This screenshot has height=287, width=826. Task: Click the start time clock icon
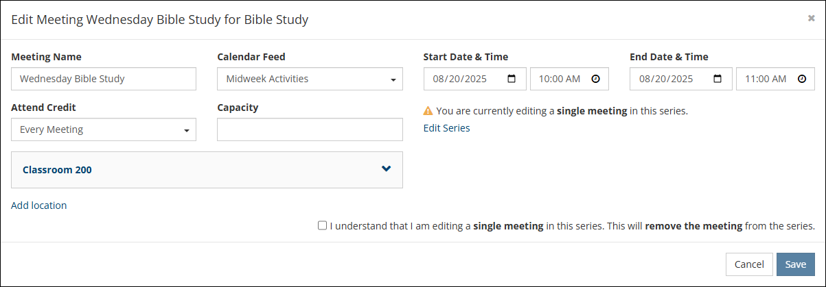pyautogui.click(x=595, y=79)
